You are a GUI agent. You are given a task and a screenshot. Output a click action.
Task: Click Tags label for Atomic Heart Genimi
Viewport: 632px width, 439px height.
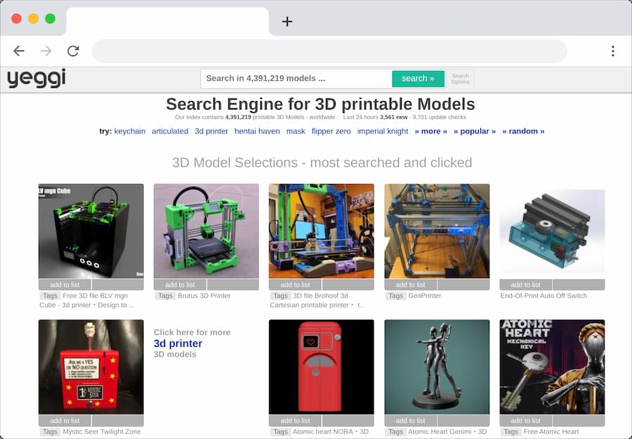click(x=396, y=432)
